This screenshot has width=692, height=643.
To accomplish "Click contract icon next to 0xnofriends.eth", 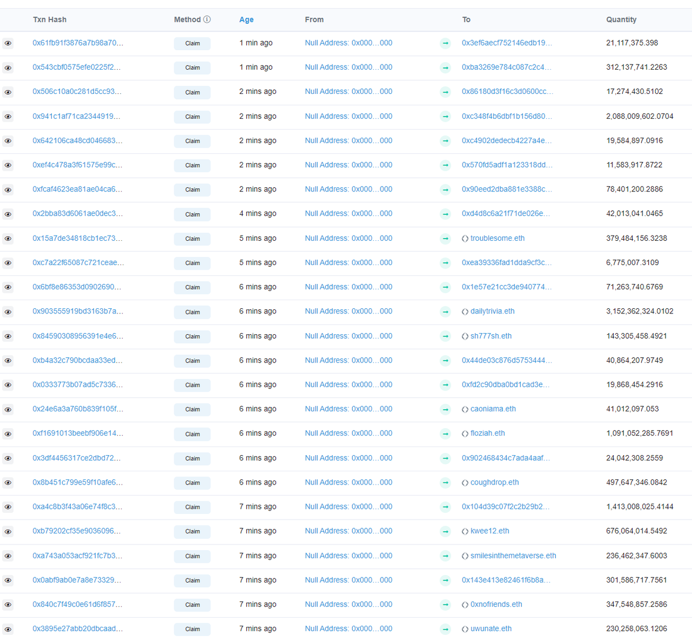I will click(465, 605).
